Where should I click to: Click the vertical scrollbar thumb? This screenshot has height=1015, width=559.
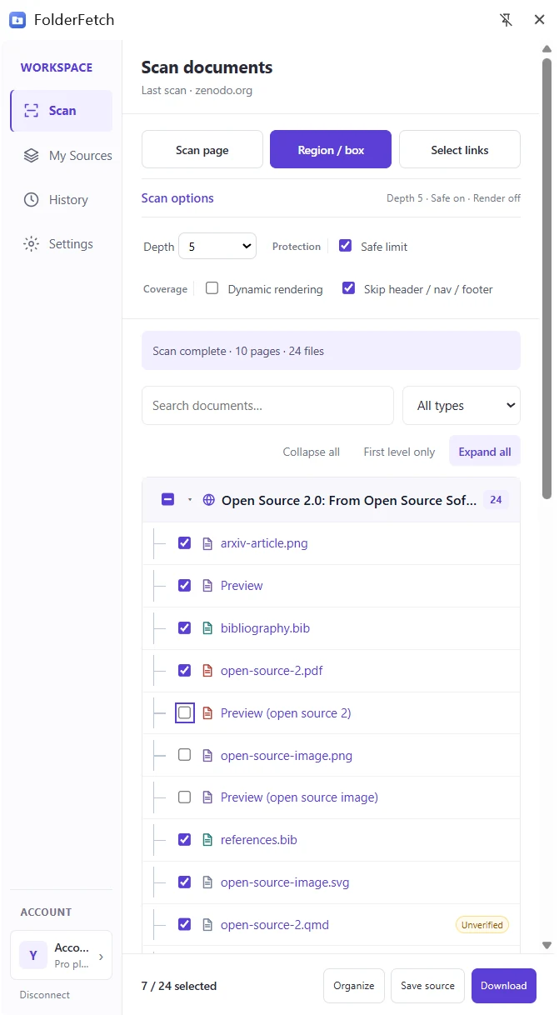[547, 279]
